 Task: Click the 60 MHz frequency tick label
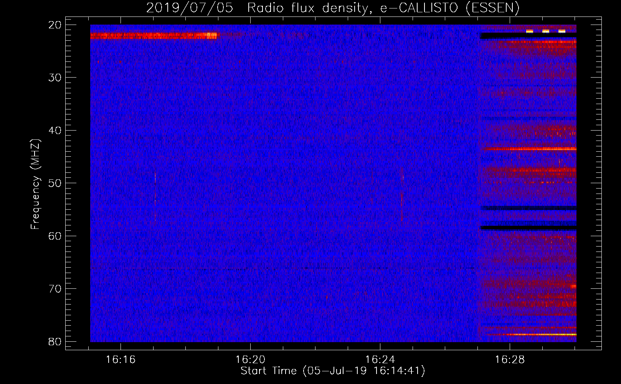(55, 236)
